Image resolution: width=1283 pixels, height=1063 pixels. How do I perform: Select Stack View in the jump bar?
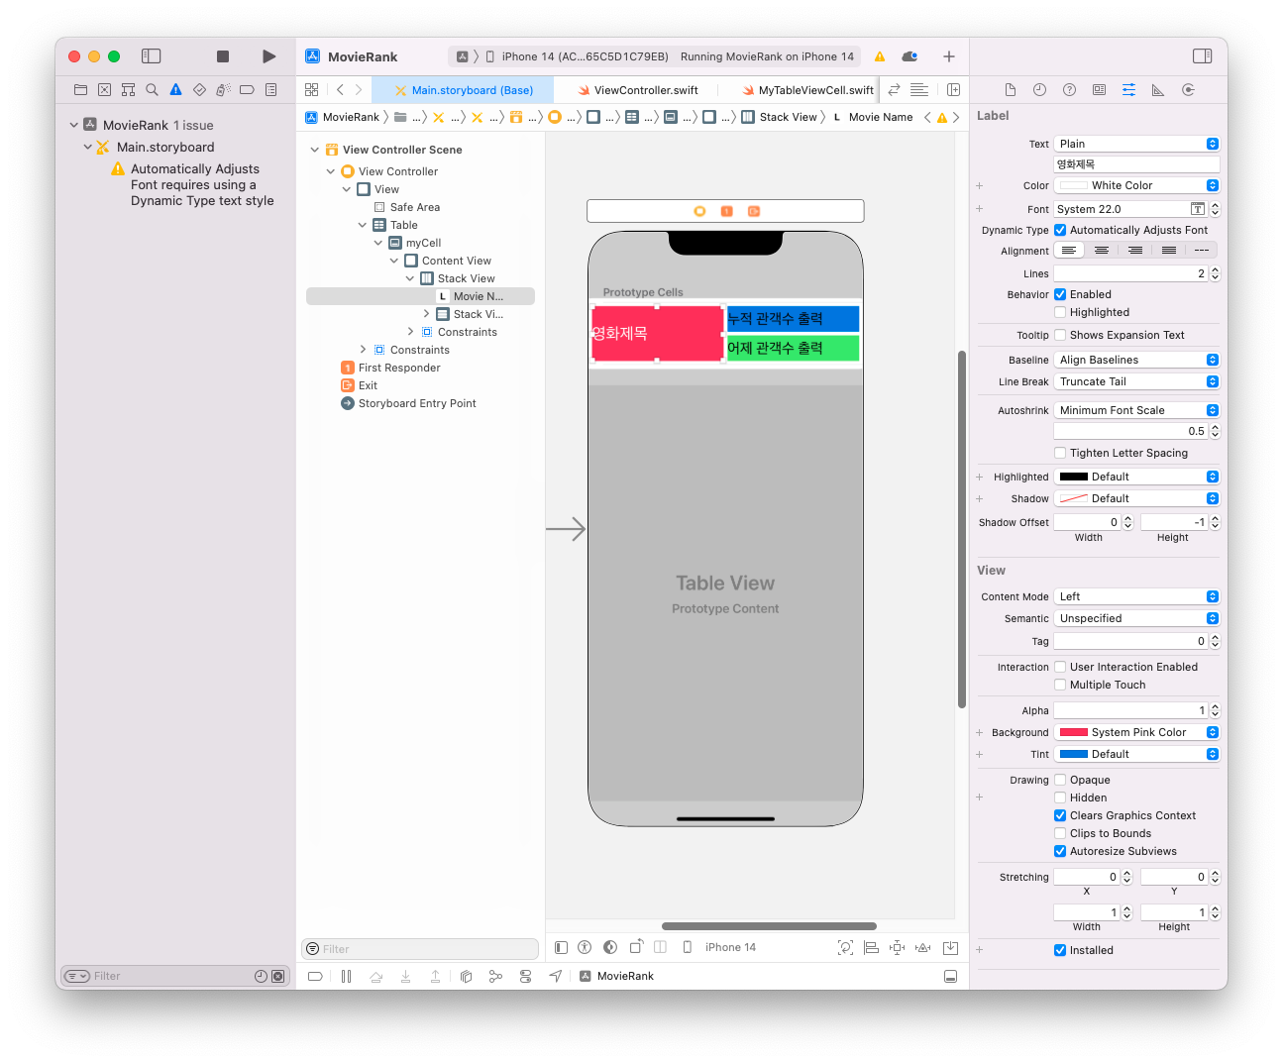click(780, 117)
